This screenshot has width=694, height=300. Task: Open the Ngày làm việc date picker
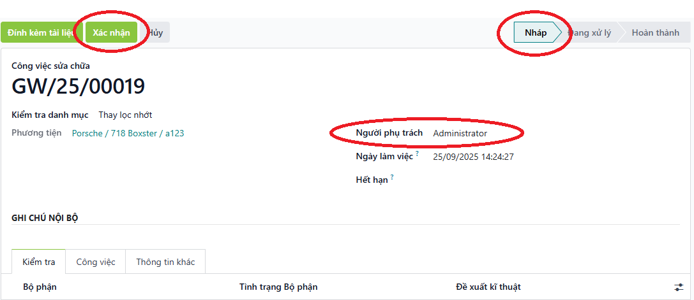pos(473,157)
